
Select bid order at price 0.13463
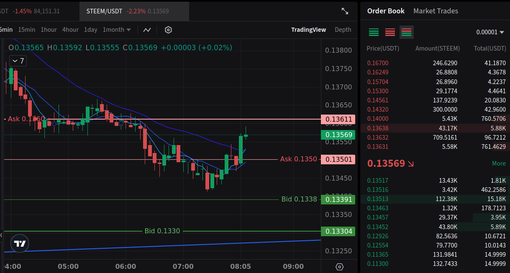[435, 208]
